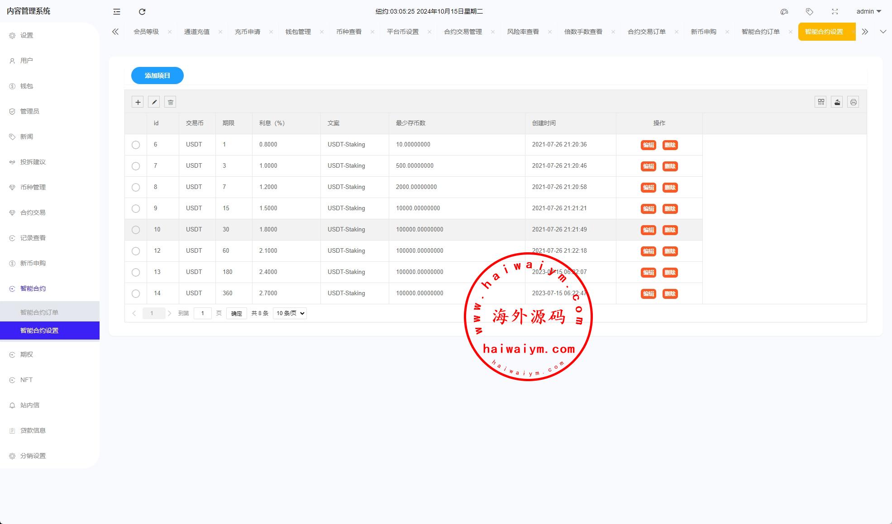Screen dimensions: 892x524
Task: Enter fullscreen using expand icon
Action: [x=835, y=12]
